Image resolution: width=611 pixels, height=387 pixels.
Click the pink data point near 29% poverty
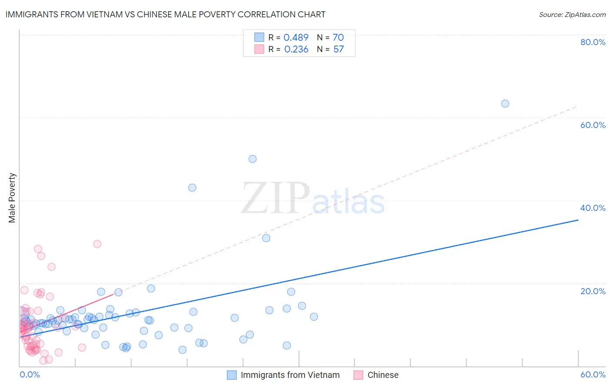tap(97, 244)
